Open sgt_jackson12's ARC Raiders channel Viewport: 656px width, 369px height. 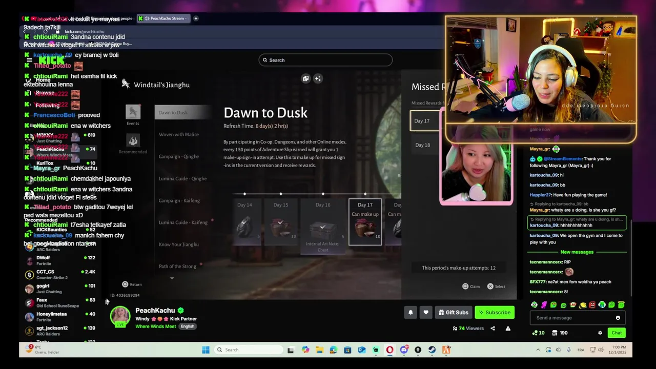click(60, 331)
